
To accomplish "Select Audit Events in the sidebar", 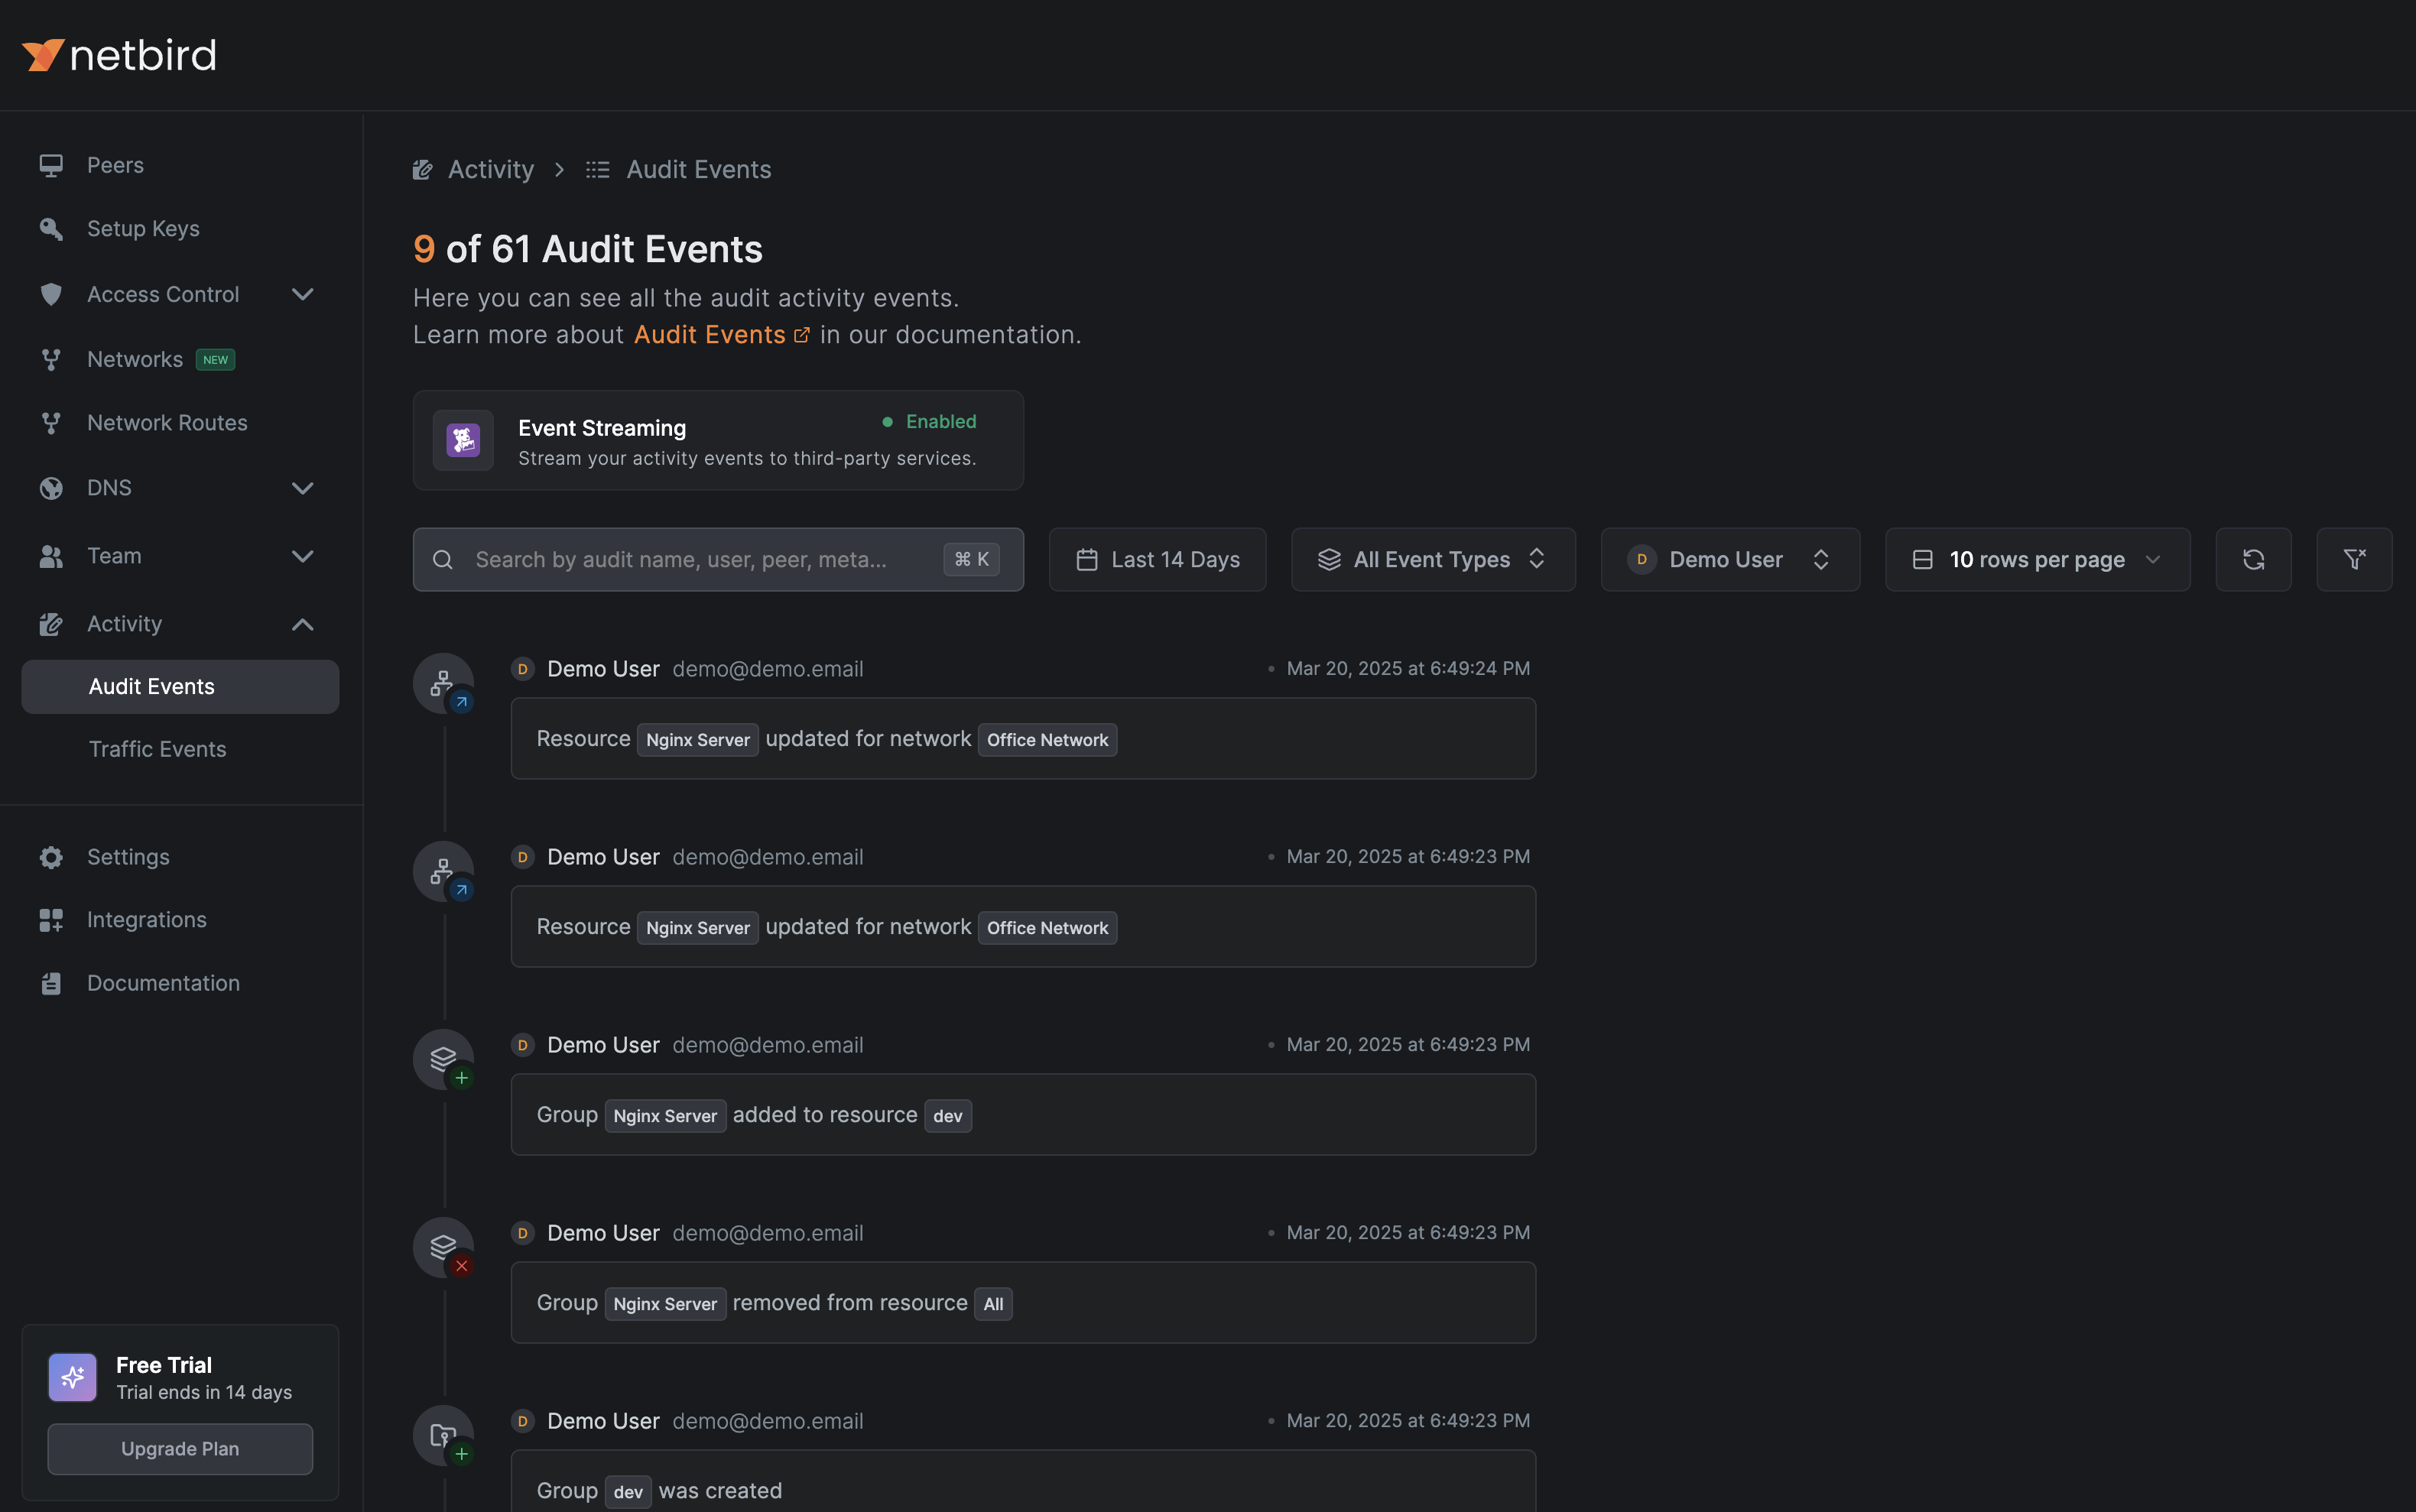I will (150, 686).
